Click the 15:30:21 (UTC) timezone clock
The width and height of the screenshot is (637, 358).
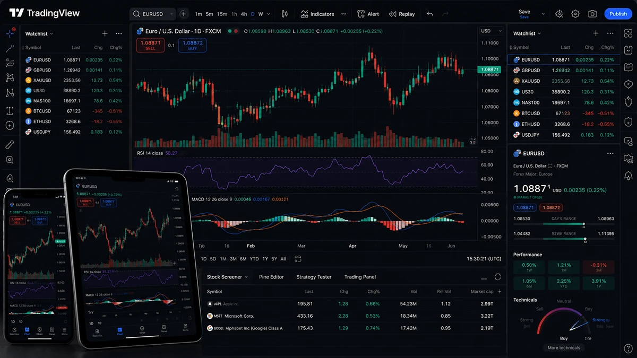pyautogui.click(x=484, y=259)
